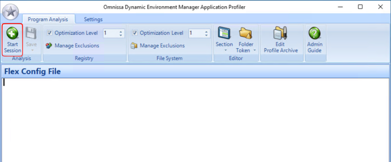This screenshot has height=162, width=391.
Task: Toggle Registry Optimization Level checkbox
Action: pyautogui.click(x=50, y=33)
